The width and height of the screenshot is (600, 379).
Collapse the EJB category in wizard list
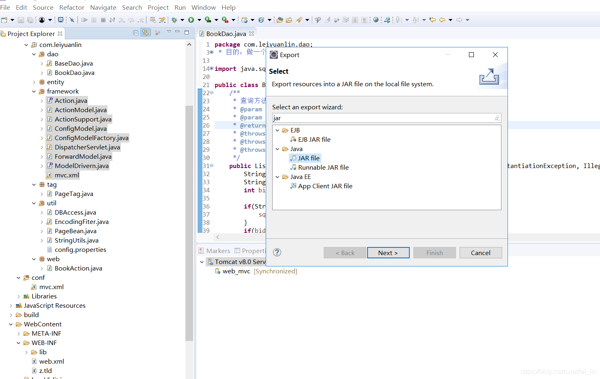pyautogui.click(x=277, y=130)
